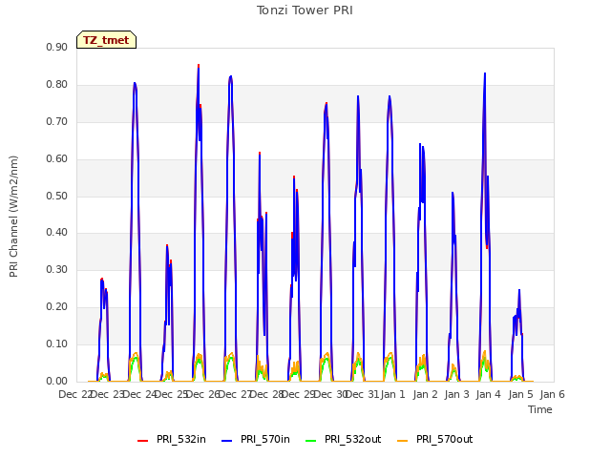
Task: Click the 0.00 y-axis tick label
Action: pyautogui.click(x=57, y=382)
